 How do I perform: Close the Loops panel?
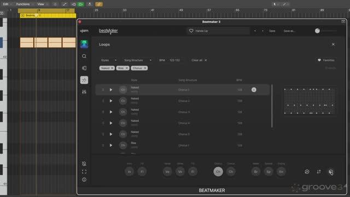[x=333, y=44]
